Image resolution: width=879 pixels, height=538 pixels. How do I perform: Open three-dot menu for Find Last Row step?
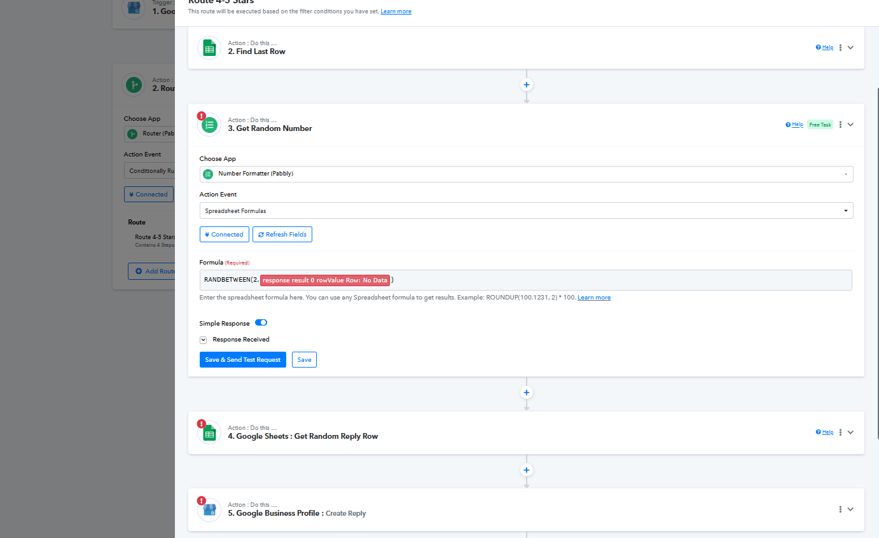tap(840, 48)
